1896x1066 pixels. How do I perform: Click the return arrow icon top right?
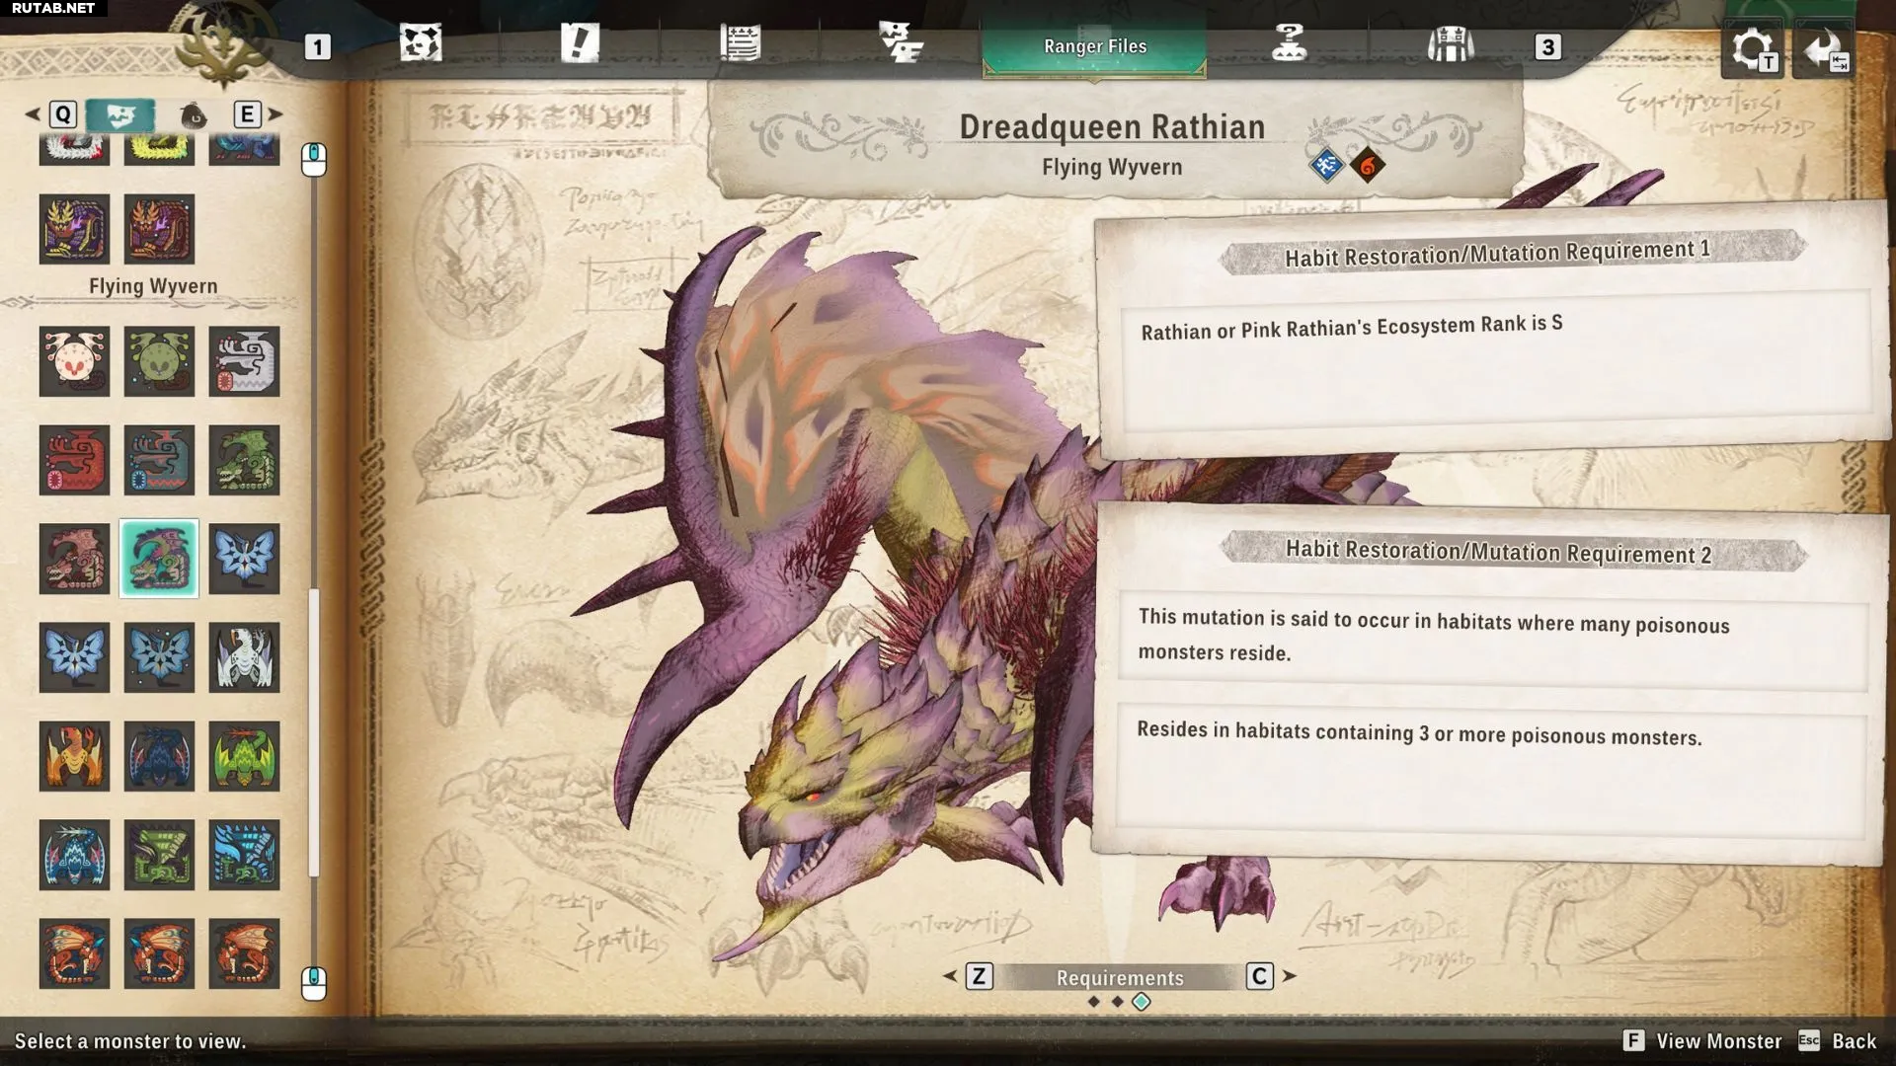coord(1823,48)
